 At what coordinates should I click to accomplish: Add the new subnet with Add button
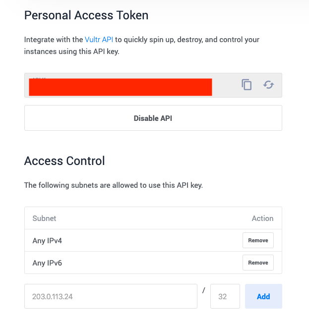[263, 296]
